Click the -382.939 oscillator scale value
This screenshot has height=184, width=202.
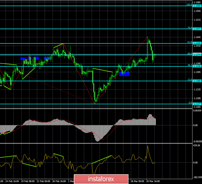pos(197,177)
